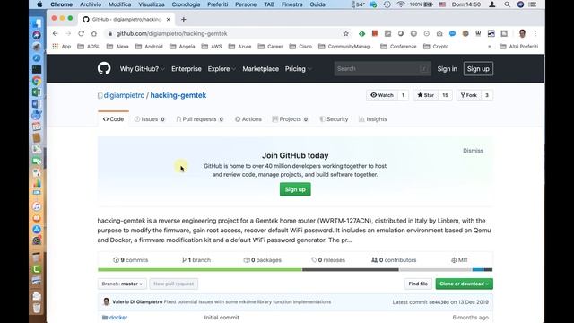View the 9 commits history

131,260
